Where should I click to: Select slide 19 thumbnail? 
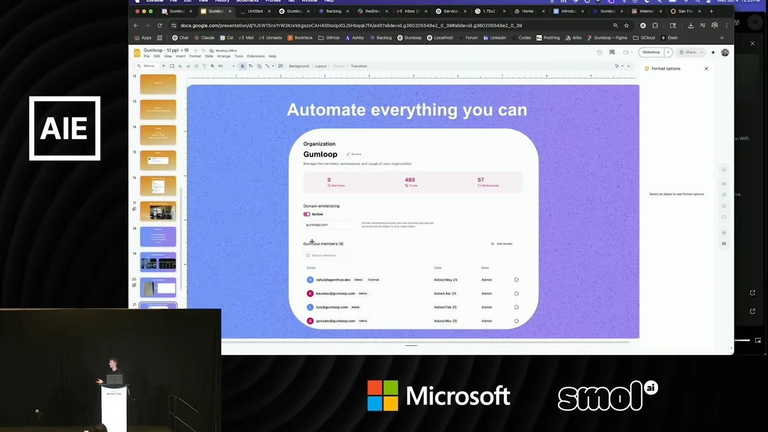point(158,262)
